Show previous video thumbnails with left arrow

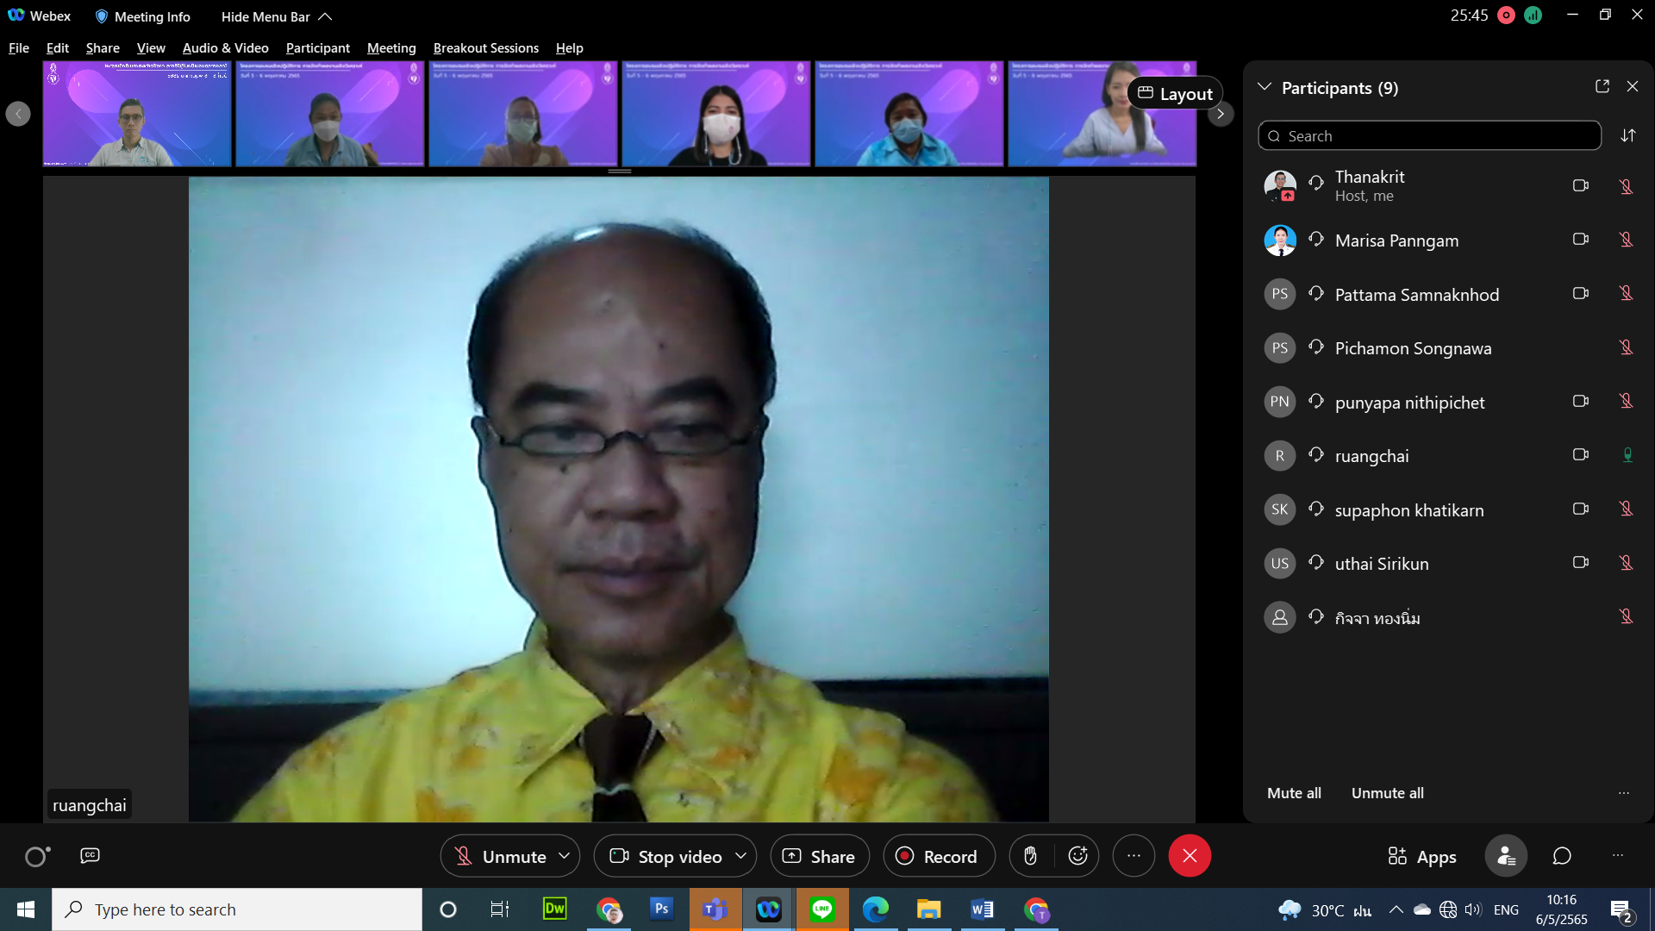click(18, 114)
